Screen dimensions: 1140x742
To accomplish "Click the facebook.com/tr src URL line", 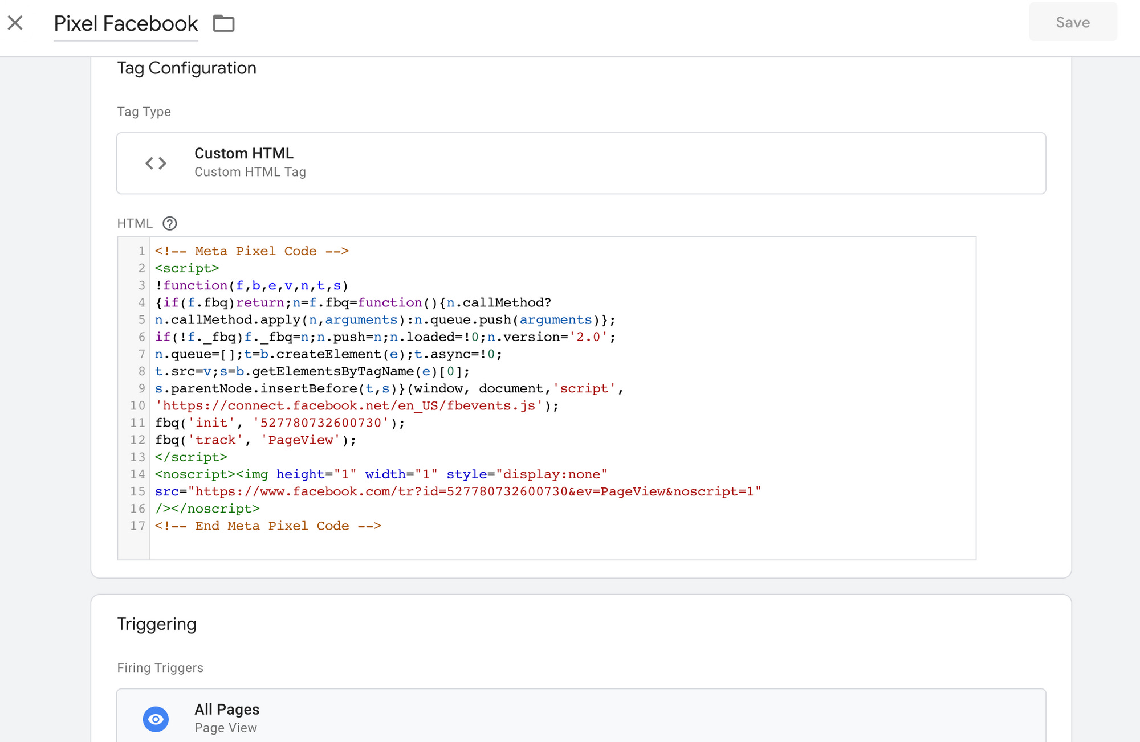I will pyautogui.click(x=458, y=491).
